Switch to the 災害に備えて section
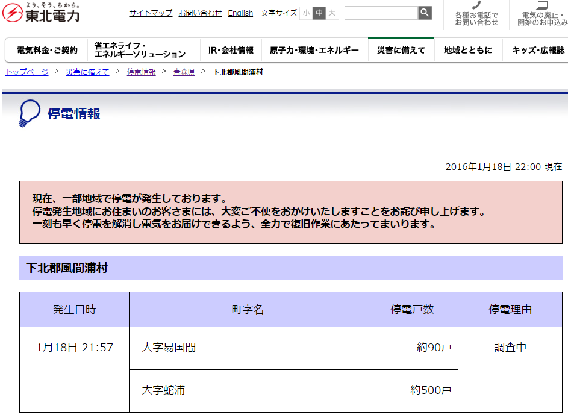Image resolution: width=568 pixels, height=417 pixels. coord(401,51)
